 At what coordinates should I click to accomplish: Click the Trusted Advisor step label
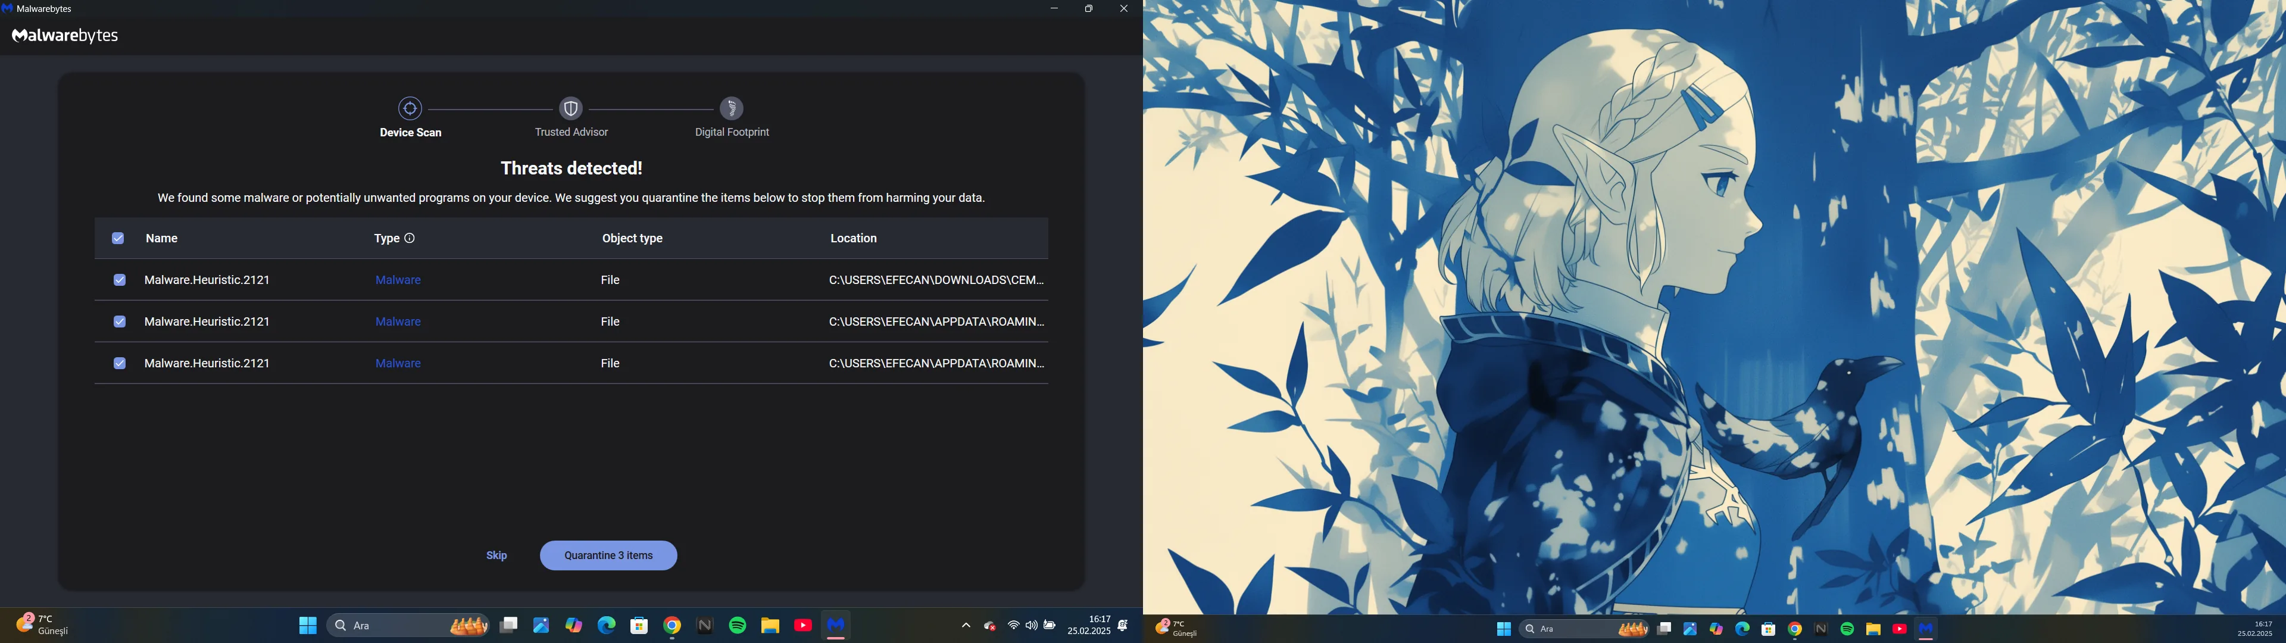pos(571,132)
